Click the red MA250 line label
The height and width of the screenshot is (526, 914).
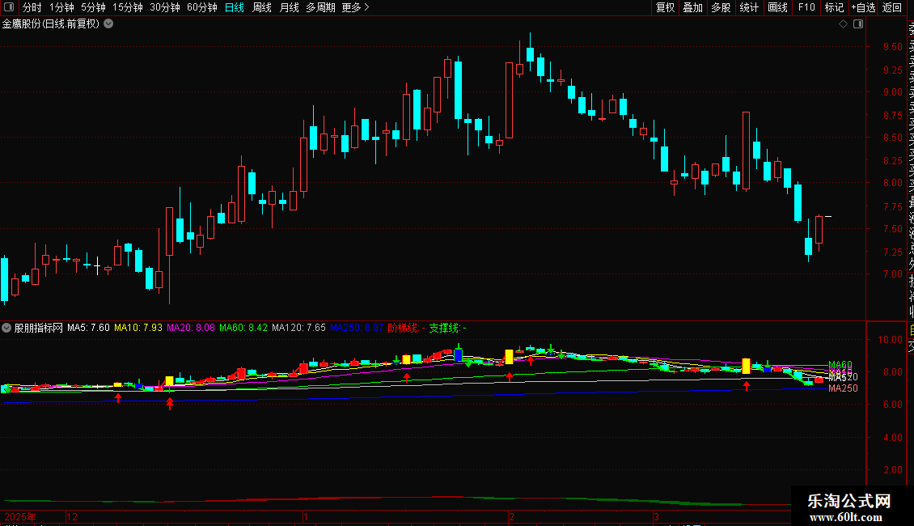pyautogui.click(x=843, y=388)
